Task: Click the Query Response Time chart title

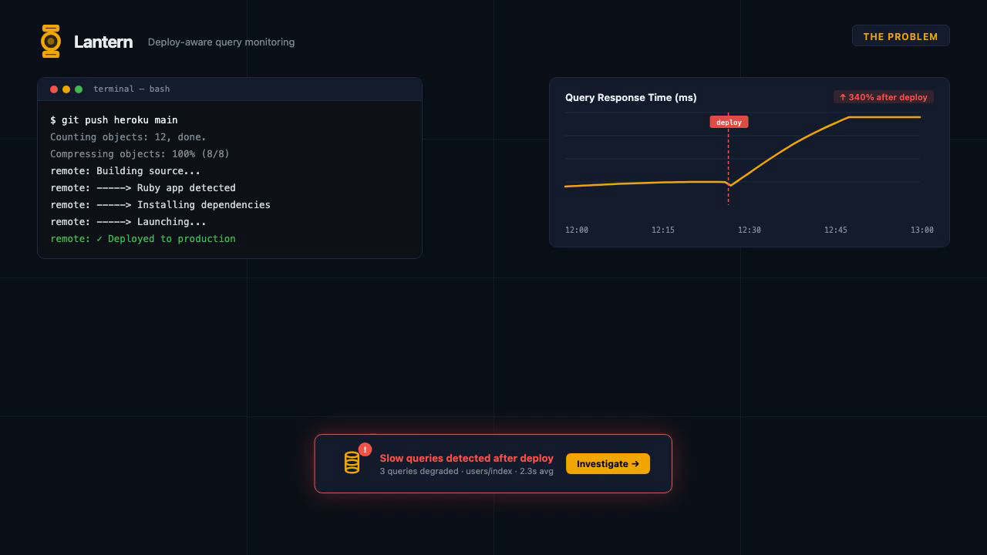Action: tap(631, 98)
